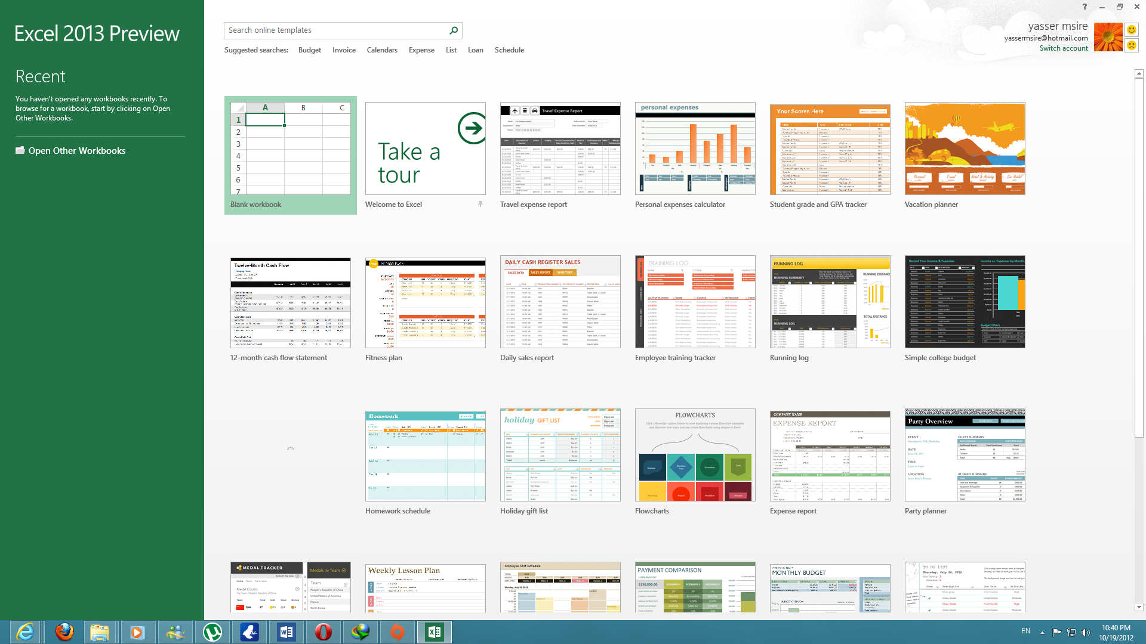This screenshot has height=644, width=1146.
Task: Click the template list scroll-up arrow
Action: 1139,73
